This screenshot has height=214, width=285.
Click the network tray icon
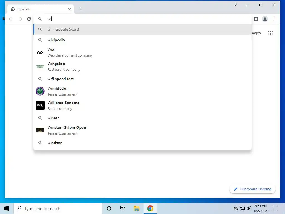tap(242, 208)
